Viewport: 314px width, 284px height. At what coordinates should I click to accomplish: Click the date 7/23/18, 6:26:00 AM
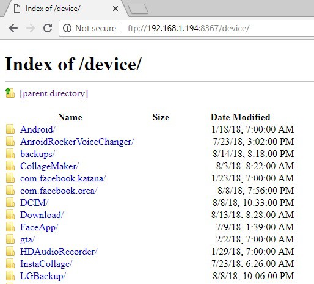252,264
